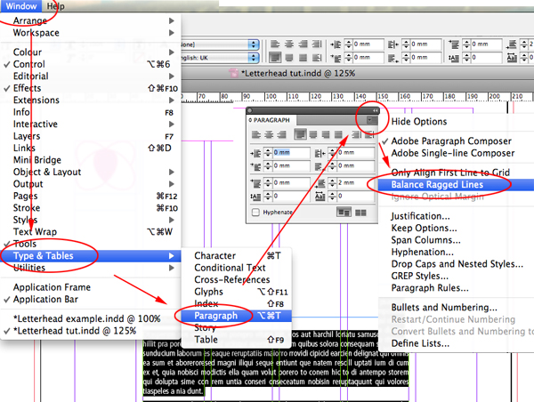The height and width of the screenshot is (402, 534).
Task: Select justify with last line left in Paragraph panel
Action: [x=300, y=135]
